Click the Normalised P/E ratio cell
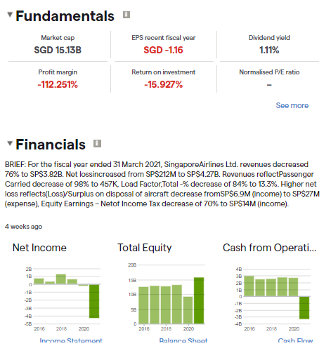The height and width of the screenshot is (353, 331). (269, 79)
